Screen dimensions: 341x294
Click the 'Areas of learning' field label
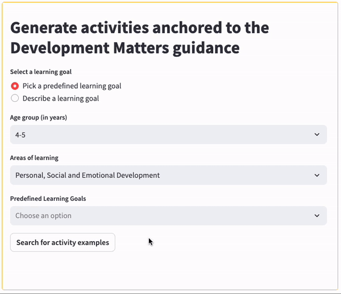pyautogui.click(x=34, y=158)
